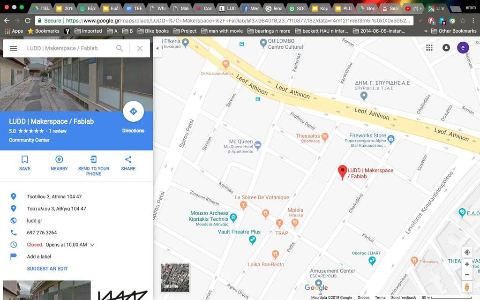Click Terms map footer link
480x300 pixels.
(x=380, y=298)
